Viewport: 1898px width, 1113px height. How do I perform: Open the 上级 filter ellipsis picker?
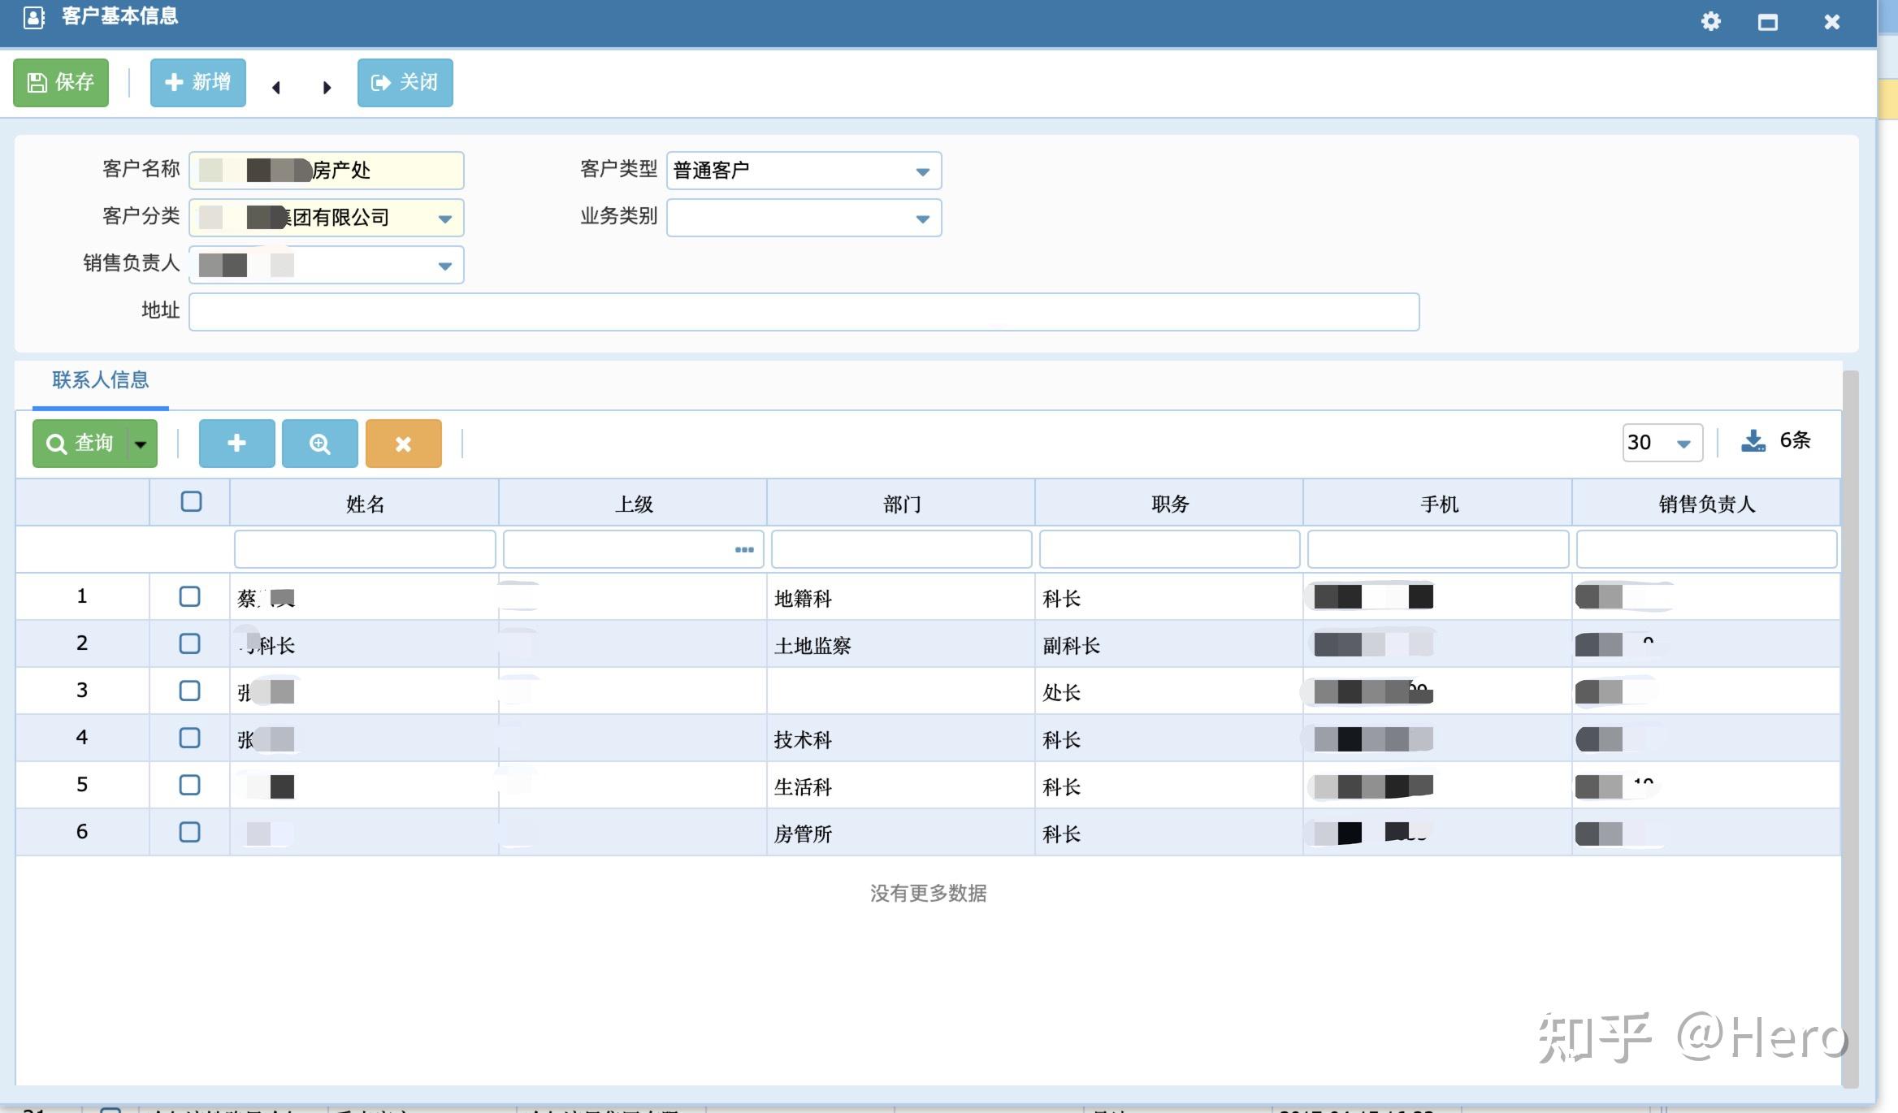744,550
